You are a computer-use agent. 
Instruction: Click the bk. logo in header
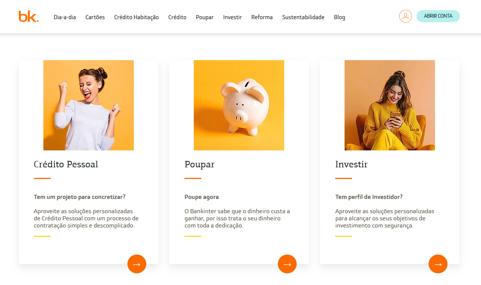tap(29, 17)
